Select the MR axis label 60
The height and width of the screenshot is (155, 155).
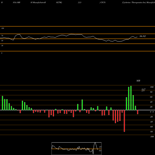coord(151,97)
